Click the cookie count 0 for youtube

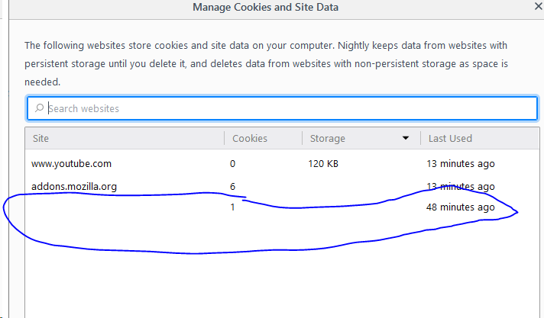click(x=232, y=163)
